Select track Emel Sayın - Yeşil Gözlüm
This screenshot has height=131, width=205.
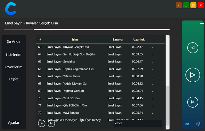[x=63, y=98]
